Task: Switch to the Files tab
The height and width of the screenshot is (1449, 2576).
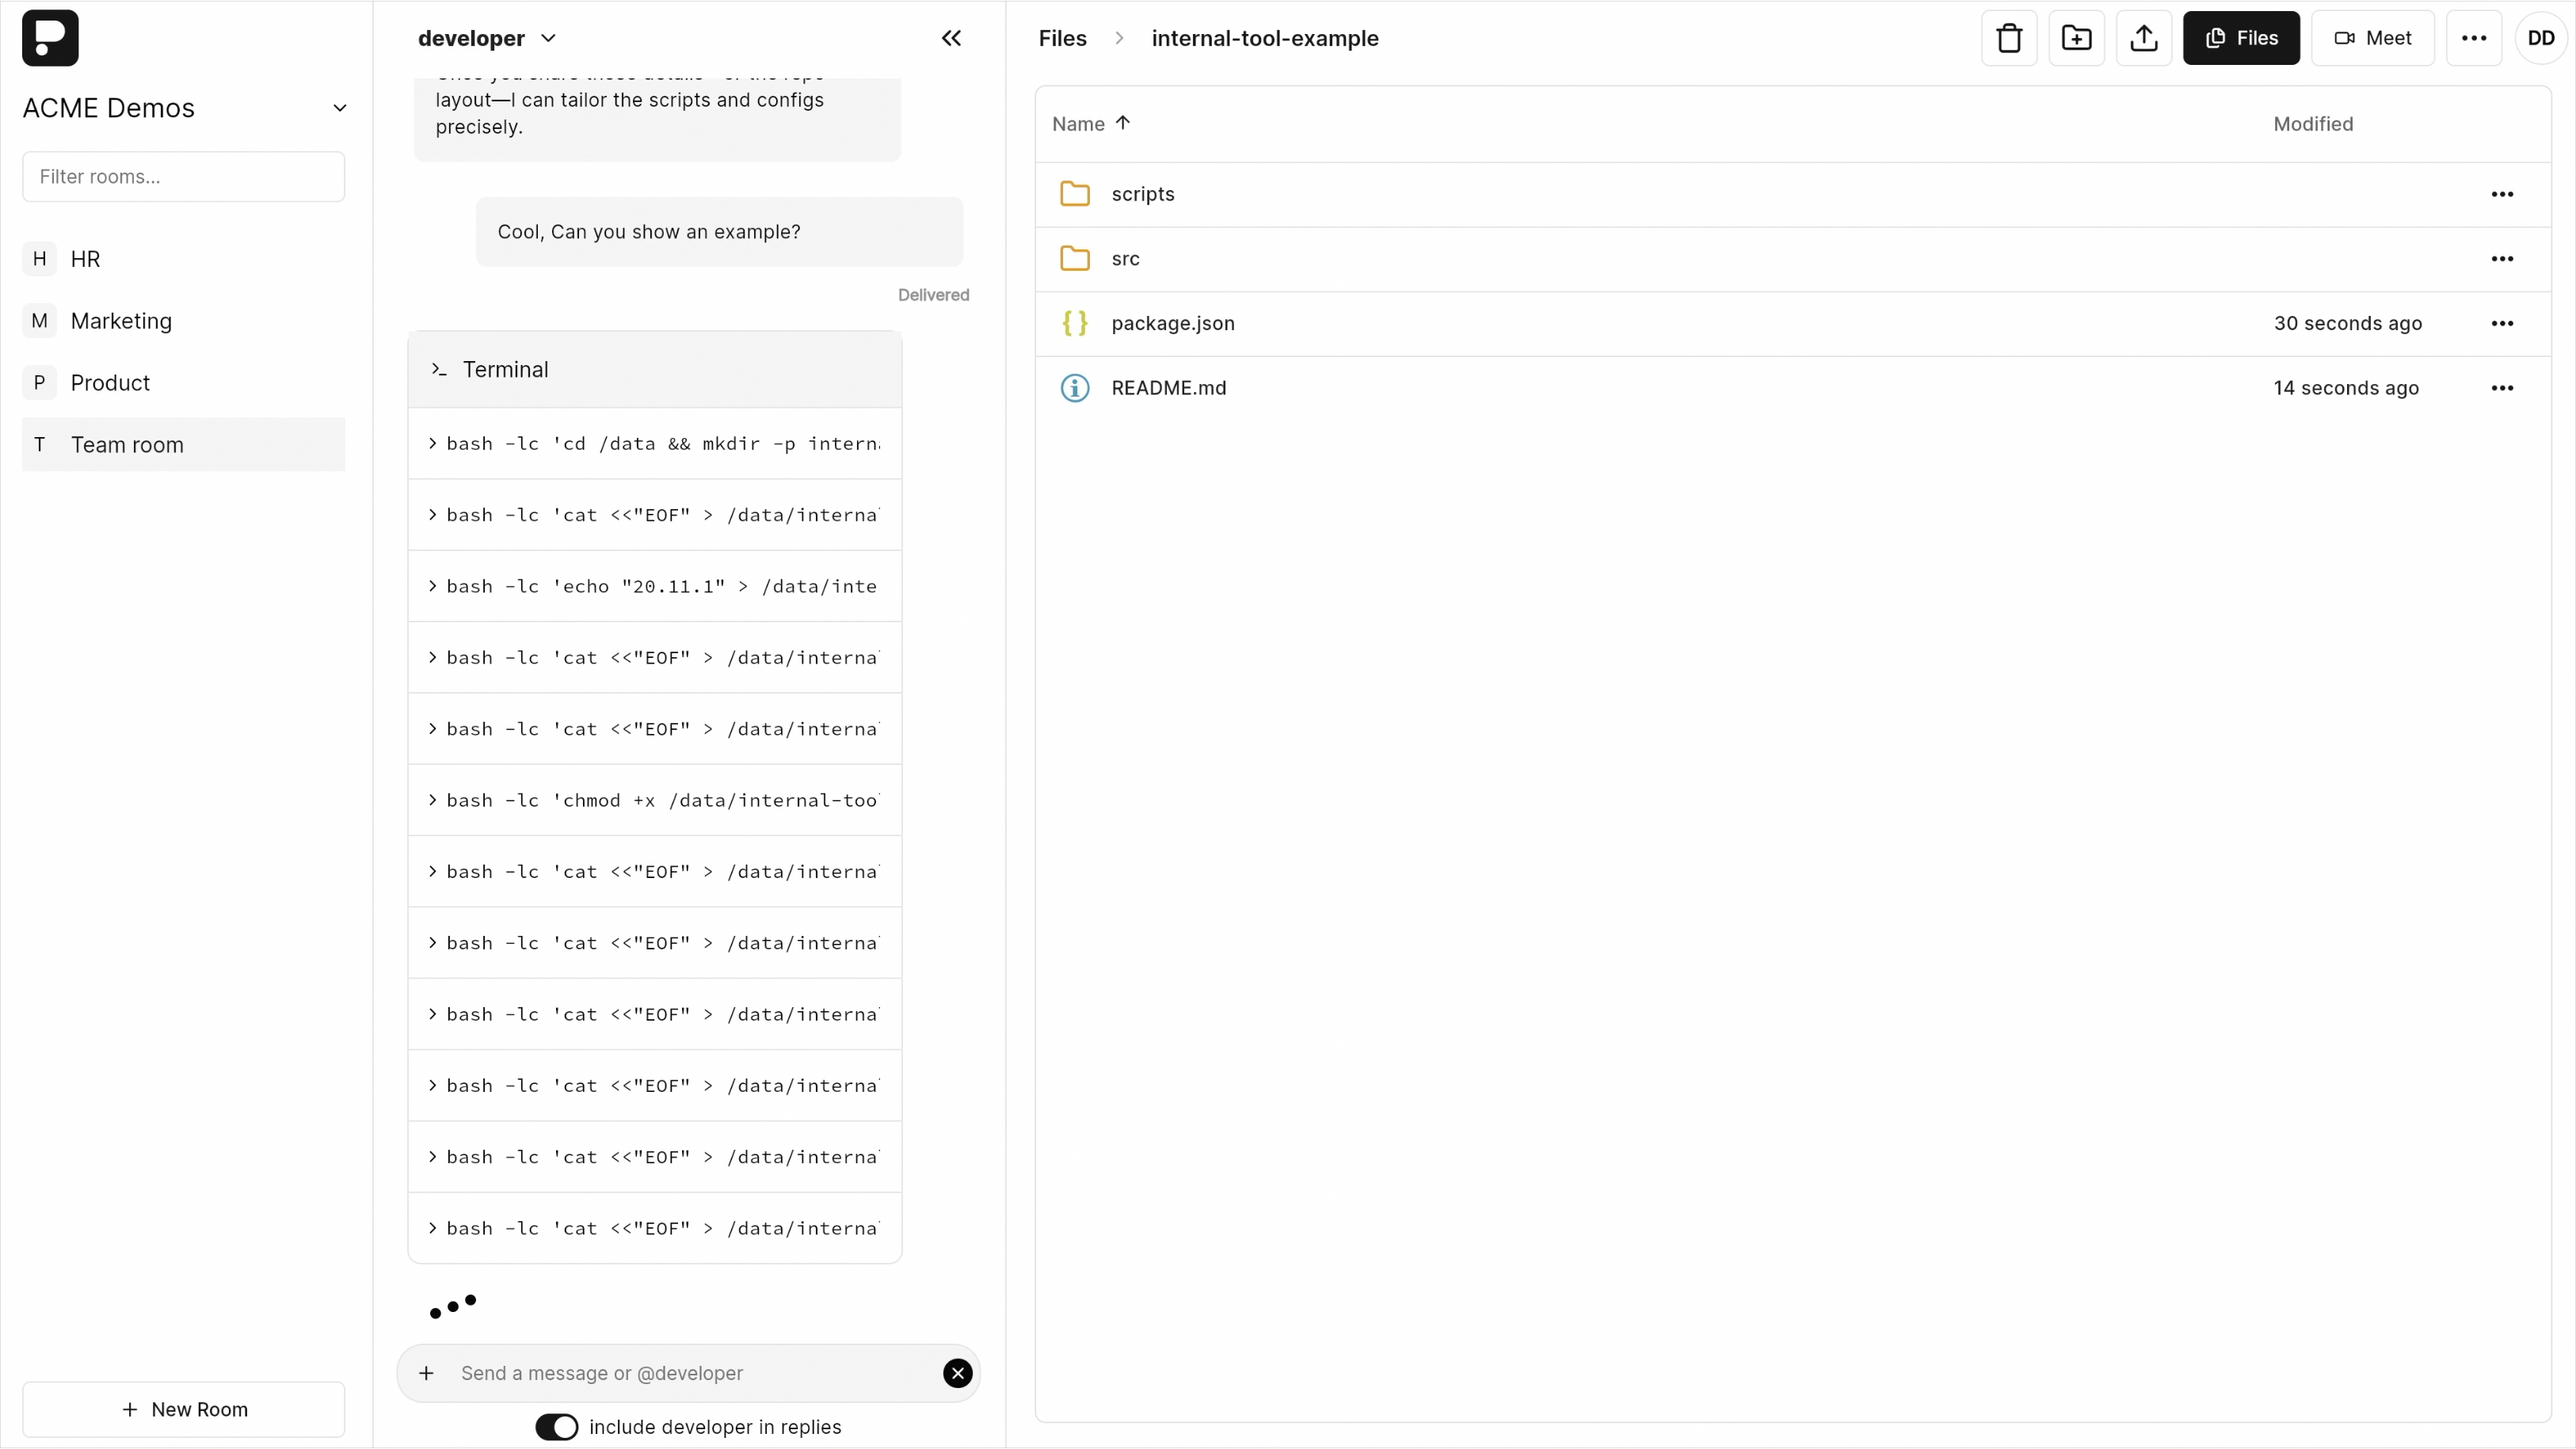Action: pyautogui.click(x=2240, y=38)
